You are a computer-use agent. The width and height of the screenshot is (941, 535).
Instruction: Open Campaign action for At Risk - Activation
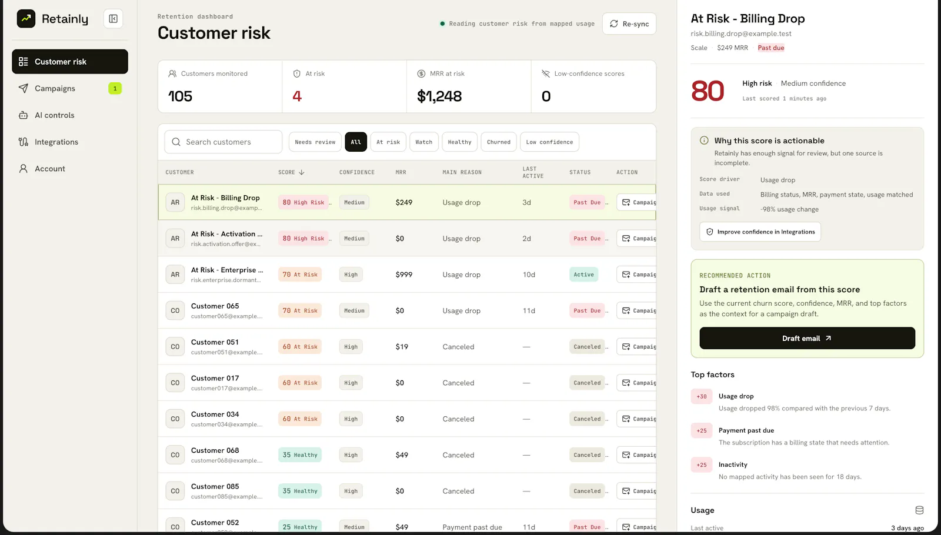click(637, 239)
